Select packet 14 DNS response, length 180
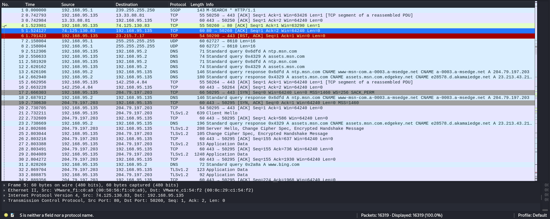 pos(268,77)
